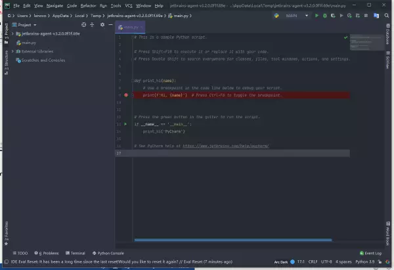The image size is (394, 270).
Task: Follow the jetbrains.com help link on line 16
Action: click(x=226, y=146)
